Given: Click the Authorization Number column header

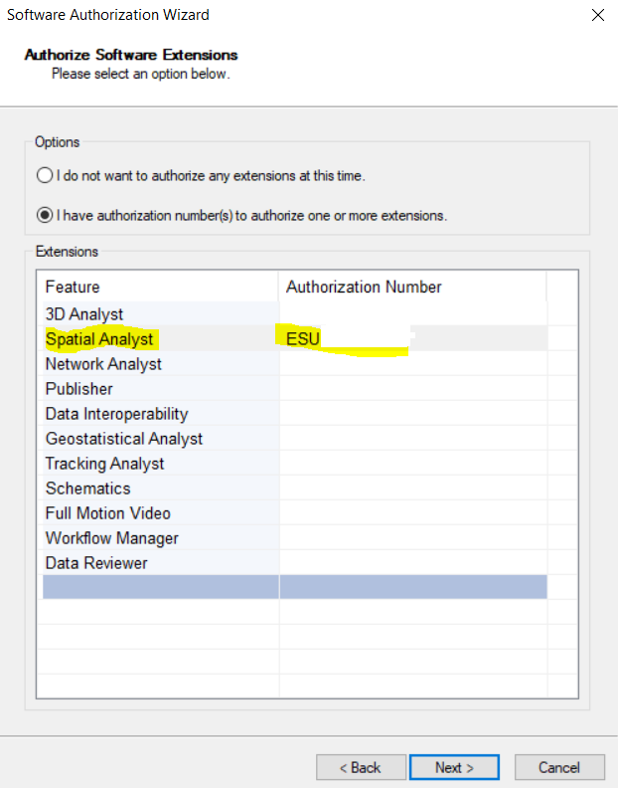Looking at the screenshot, I should coord(364,288).
